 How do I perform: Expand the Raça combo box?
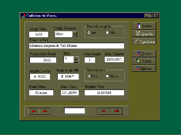pos(76,60)
